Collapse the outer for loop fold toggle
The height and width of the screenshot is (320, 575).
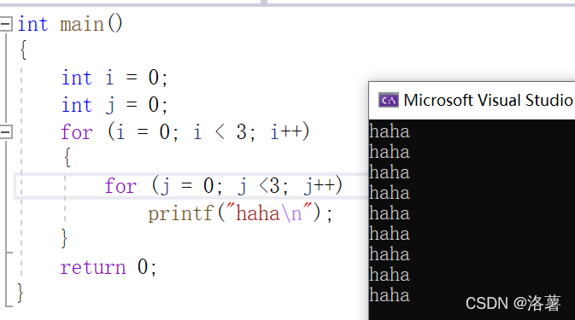point(6,131)
